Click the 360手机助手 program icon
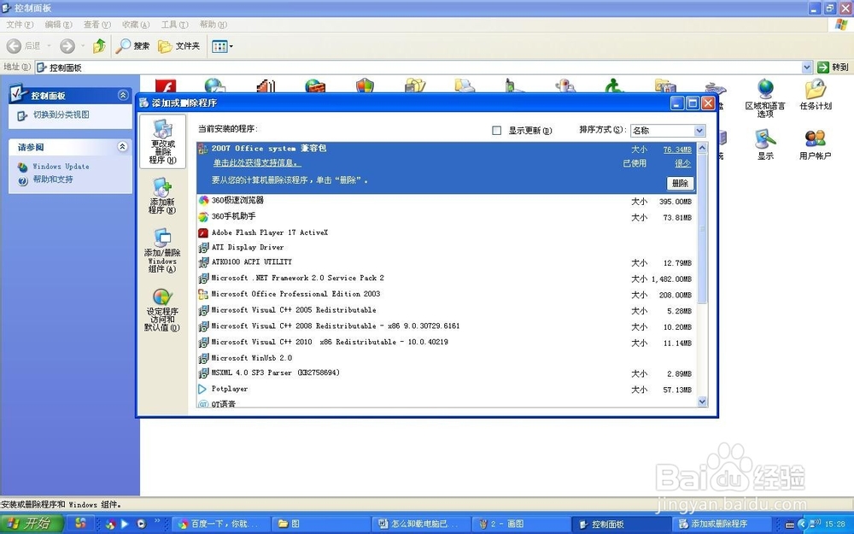The height and width of the screenshot is (534, 854). click(203, 217)
